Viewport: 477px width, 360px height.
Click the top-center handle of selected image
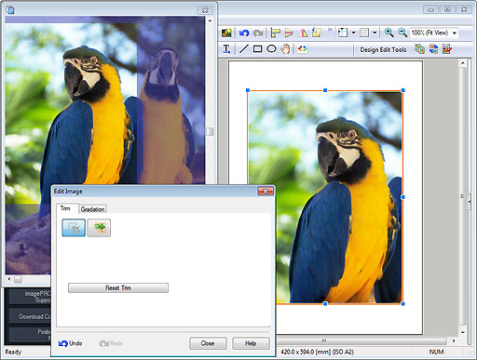pos(325,90)
